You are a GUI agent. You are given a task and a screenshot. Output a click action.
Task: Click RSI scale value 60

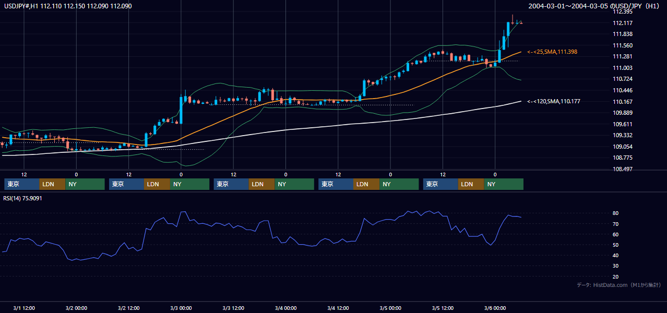[616, 234]
